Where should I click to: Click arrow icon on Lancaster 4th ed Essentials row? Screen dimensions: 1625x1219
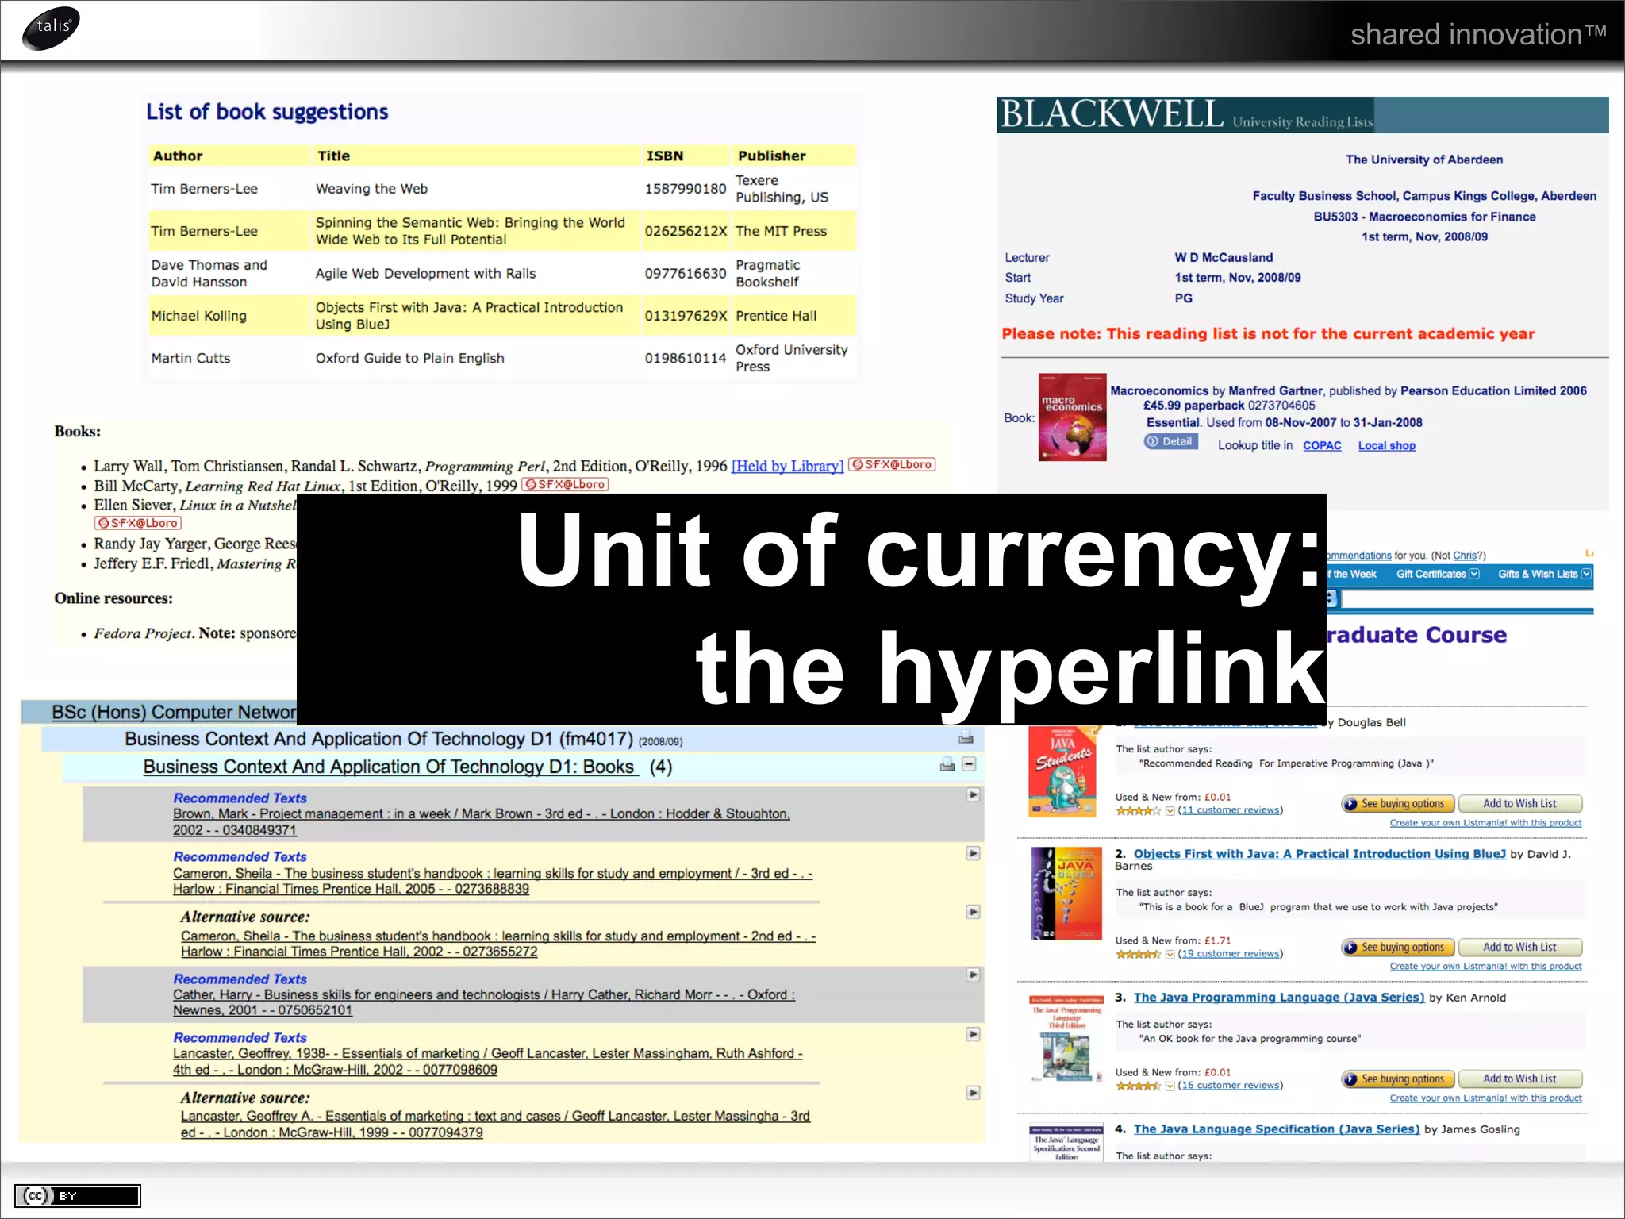(973, 1034)
